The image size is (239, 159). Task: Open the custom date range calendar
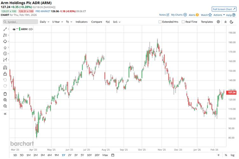[113, 155]
